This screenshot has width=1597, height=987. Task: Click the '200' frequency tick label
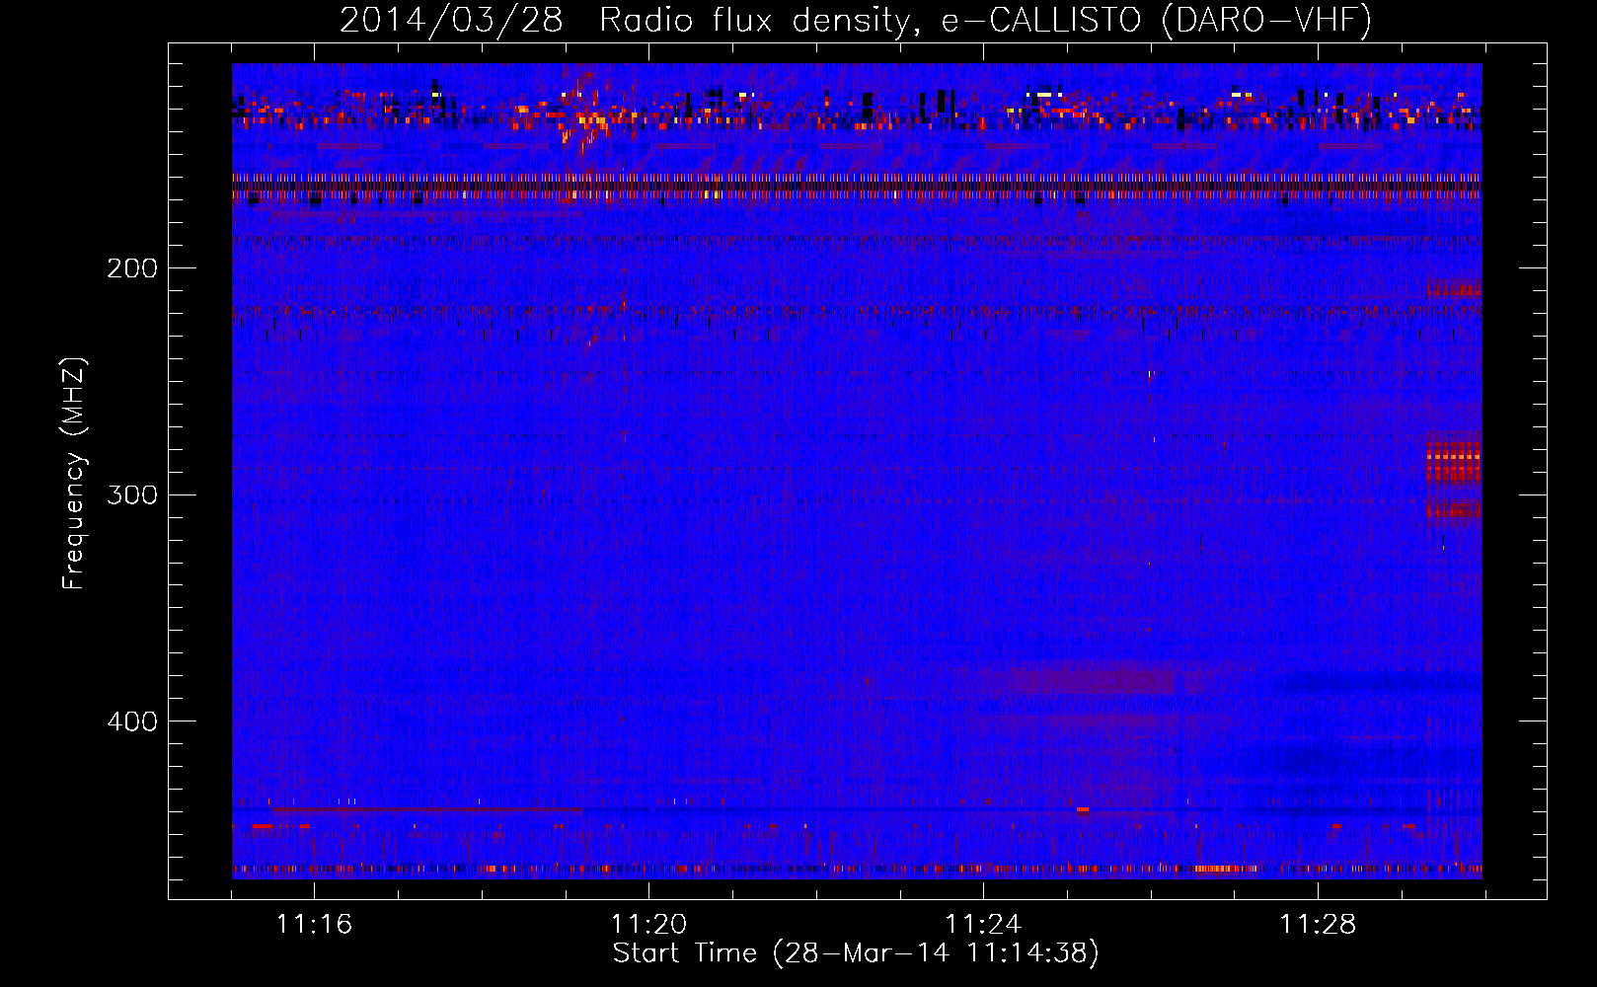pyautogui.click(x=132, y=268)
